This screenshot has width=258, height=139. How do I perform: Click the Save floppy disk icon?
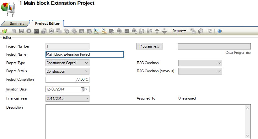[21, 31]
